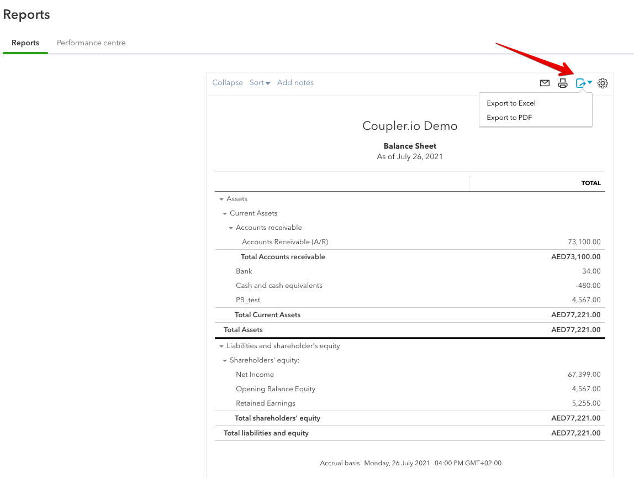Image resolution: width=634 pixels, height=478 pixels.
Task: Open Opening Balance Equity amount 4,567.00
Action: coord(587,389)
